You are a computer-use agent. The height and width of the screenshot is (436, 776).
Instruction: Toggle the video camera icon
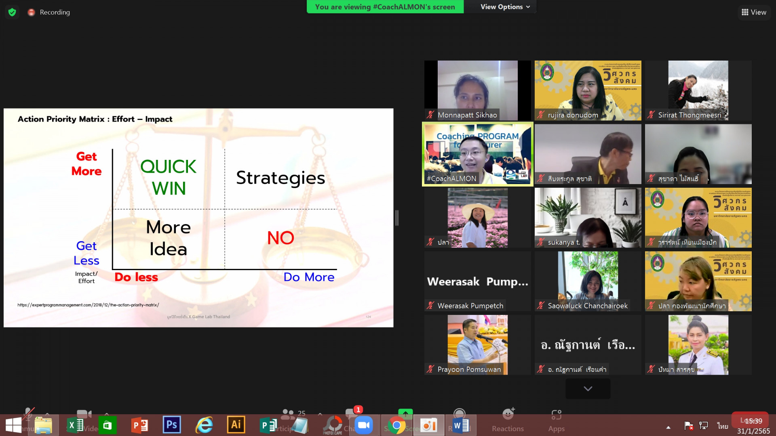point(84,413)
